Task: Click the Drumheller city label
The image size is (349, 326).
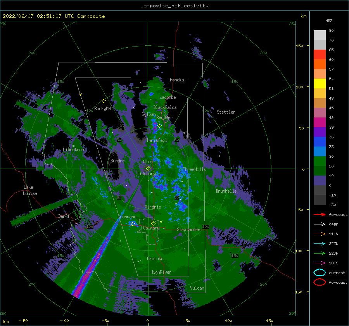Action: 227,191
